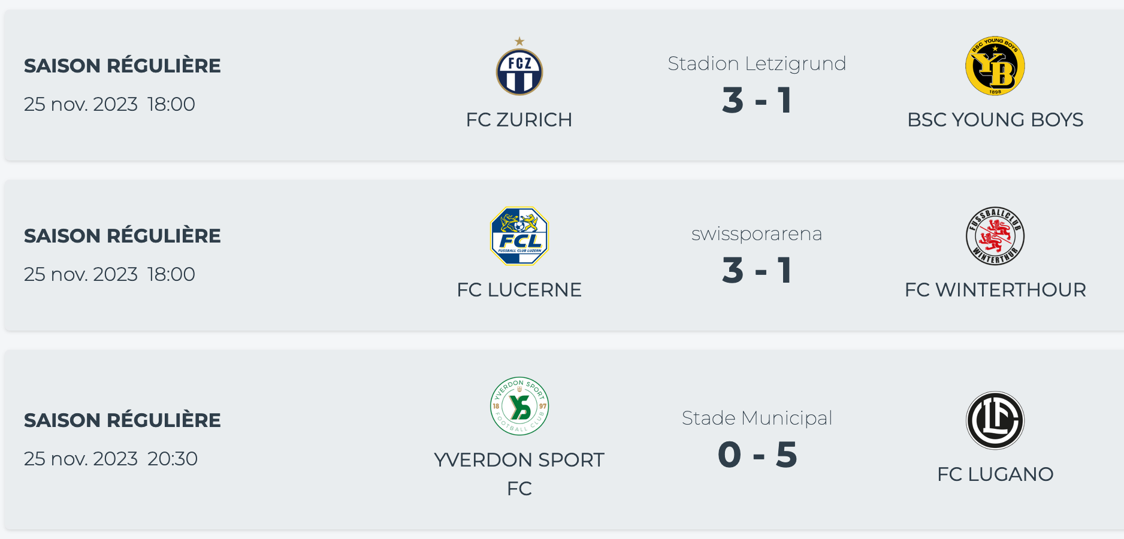Select the Yverdon Sport FC logo
The width and height of the screenshot is (1124, 539).
[x=519, y=406]
